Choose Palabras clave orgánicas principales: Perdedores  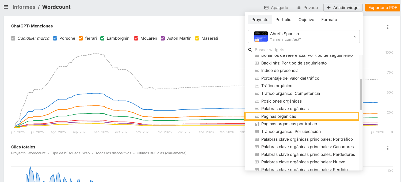301,155
